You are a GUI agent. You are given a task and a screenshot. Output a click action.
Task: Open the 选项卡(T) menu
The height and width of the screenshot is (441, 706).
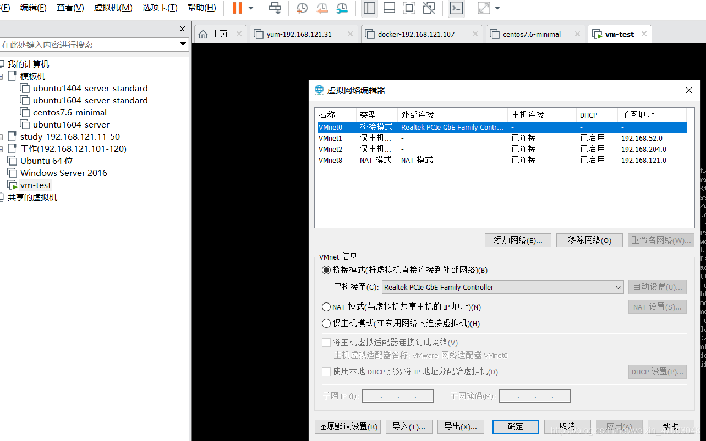160,8
